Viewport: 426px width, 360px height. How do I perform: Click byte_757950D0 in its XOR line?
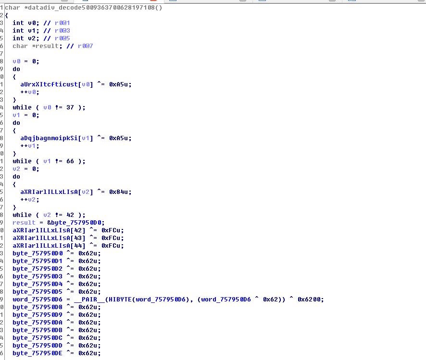pos(38,253)
